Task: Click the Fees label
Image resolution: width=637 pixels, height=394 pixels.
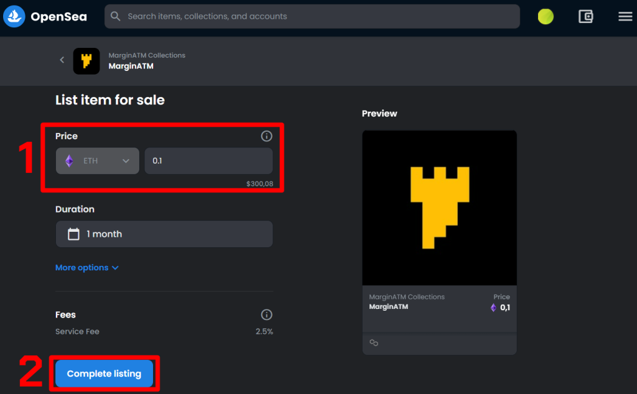Action: point(65,315)
